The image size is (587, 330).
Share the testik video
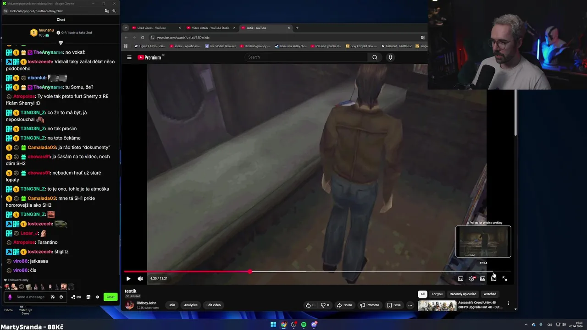(344, 305)
